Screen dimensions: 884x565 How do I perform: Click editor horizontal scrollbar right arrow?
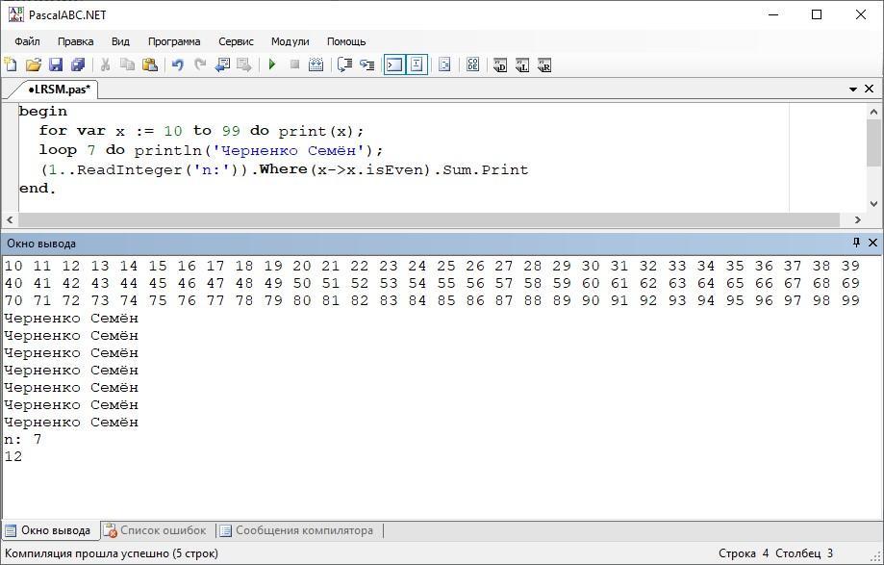(857, 219)
